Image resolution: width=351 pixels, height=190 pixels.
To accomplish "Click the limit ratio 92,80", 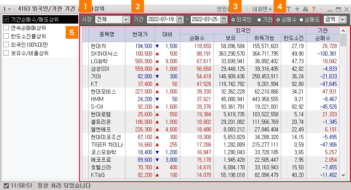I will click(x=298, y=84).
